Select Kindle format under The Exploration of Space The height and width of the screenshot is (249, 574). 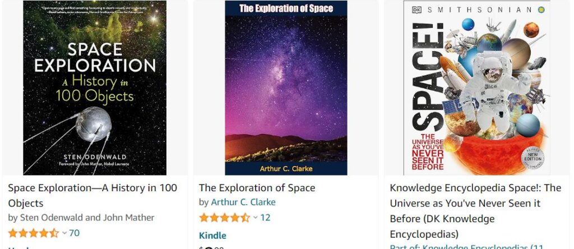pos(212,236)
